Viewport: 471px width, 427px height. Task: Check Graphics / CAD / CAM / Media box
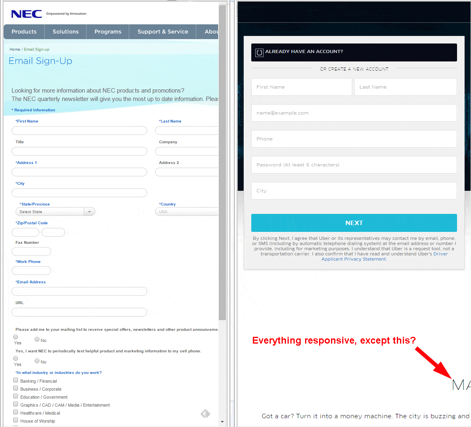16,404
